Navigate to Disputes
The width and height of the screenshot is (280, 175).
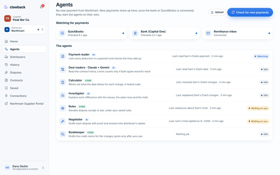tap(24, 73)
